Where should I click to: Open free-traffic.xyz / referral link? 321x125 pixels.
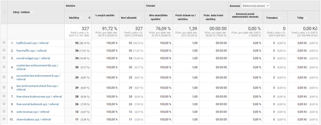pyautogui.click(x=31, y=50)
